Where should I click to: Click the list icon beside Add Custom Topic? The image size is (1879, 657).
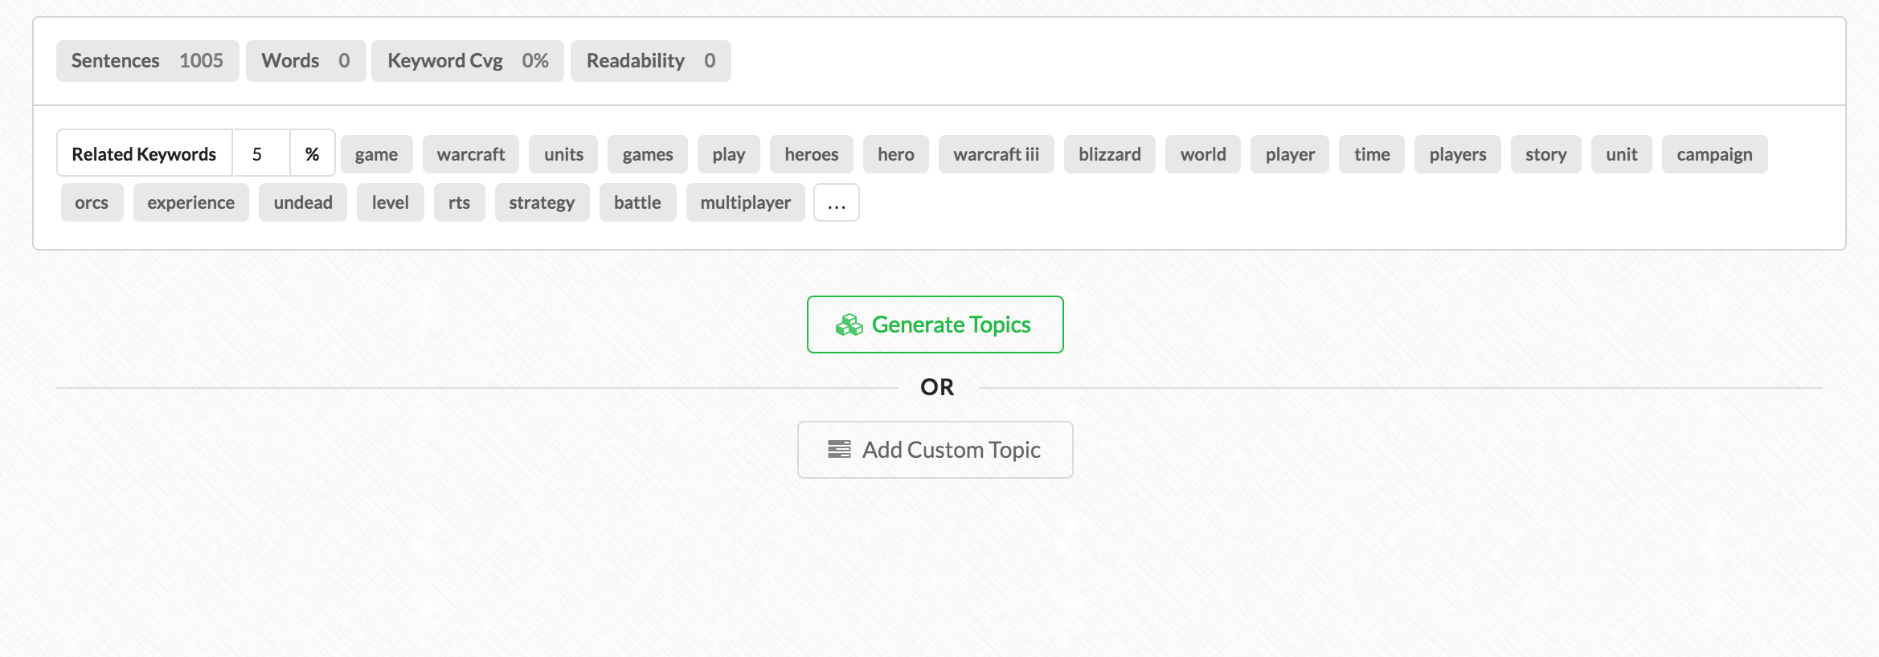tap(839, 450)
